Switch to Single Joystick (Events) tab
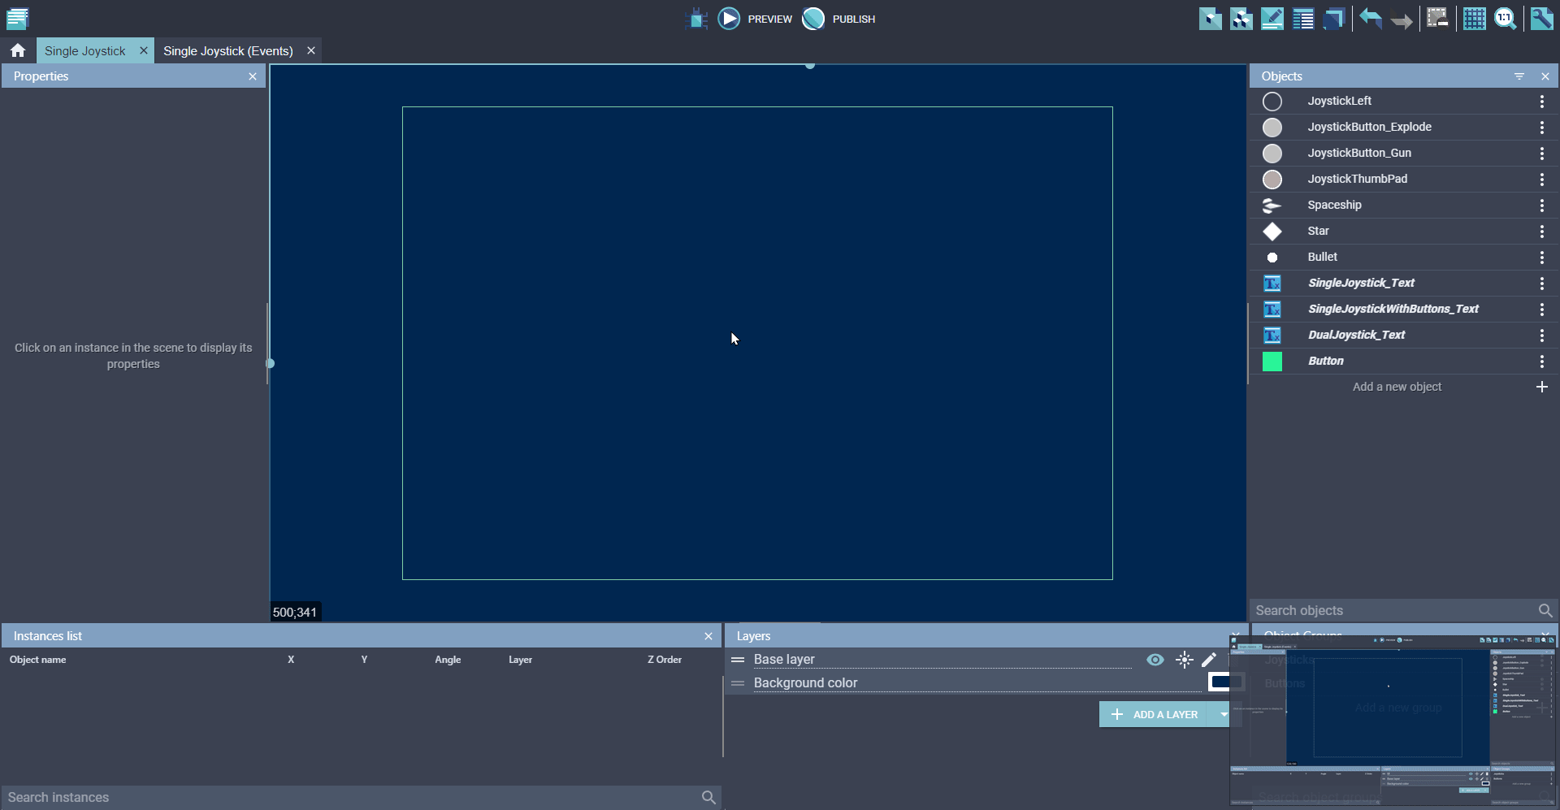The width and height of the screenshot is (1560, 810). click(x=228, y=51)
